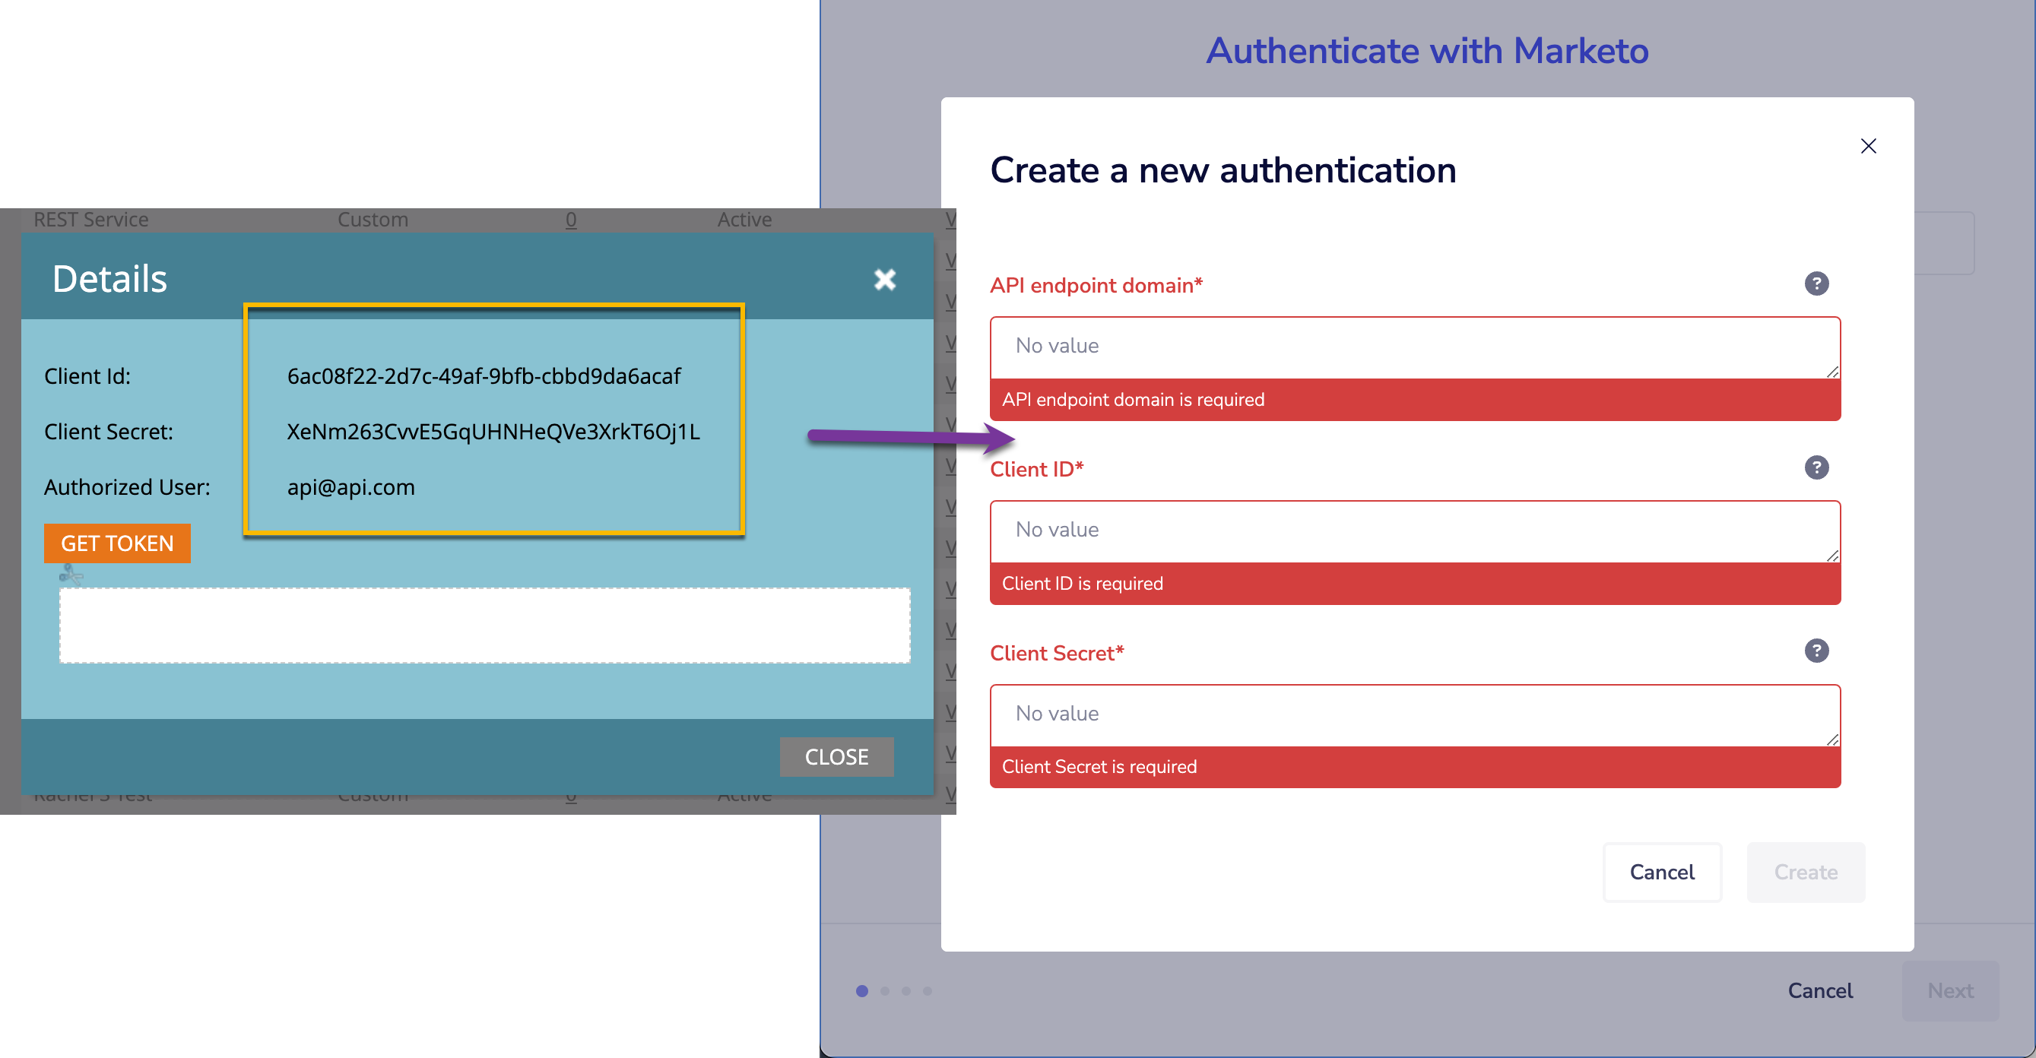Open help for Client Secret field
This screenshot has width=2036, height=1058.
[x=1816, y=651]
